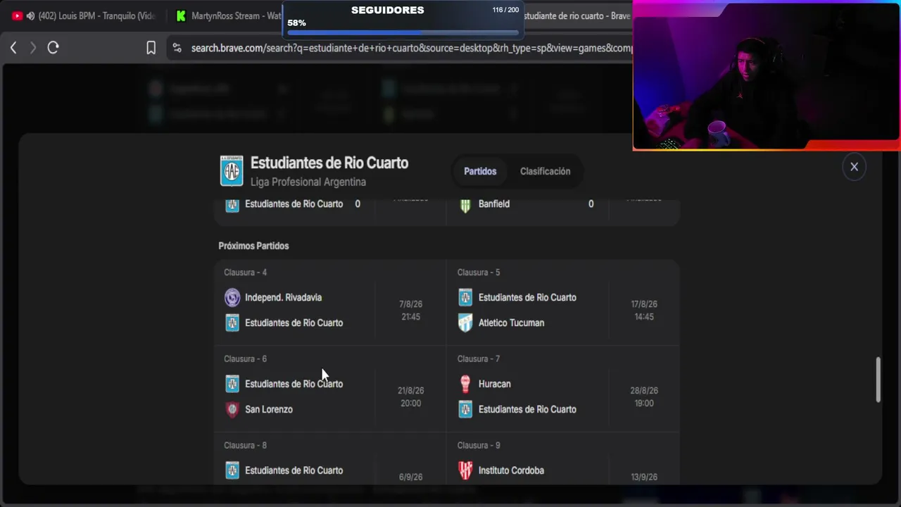Bookmark this page using the bookmark icon
The height and width of the screenshot is (507, 901).
[x=151, y=48]
